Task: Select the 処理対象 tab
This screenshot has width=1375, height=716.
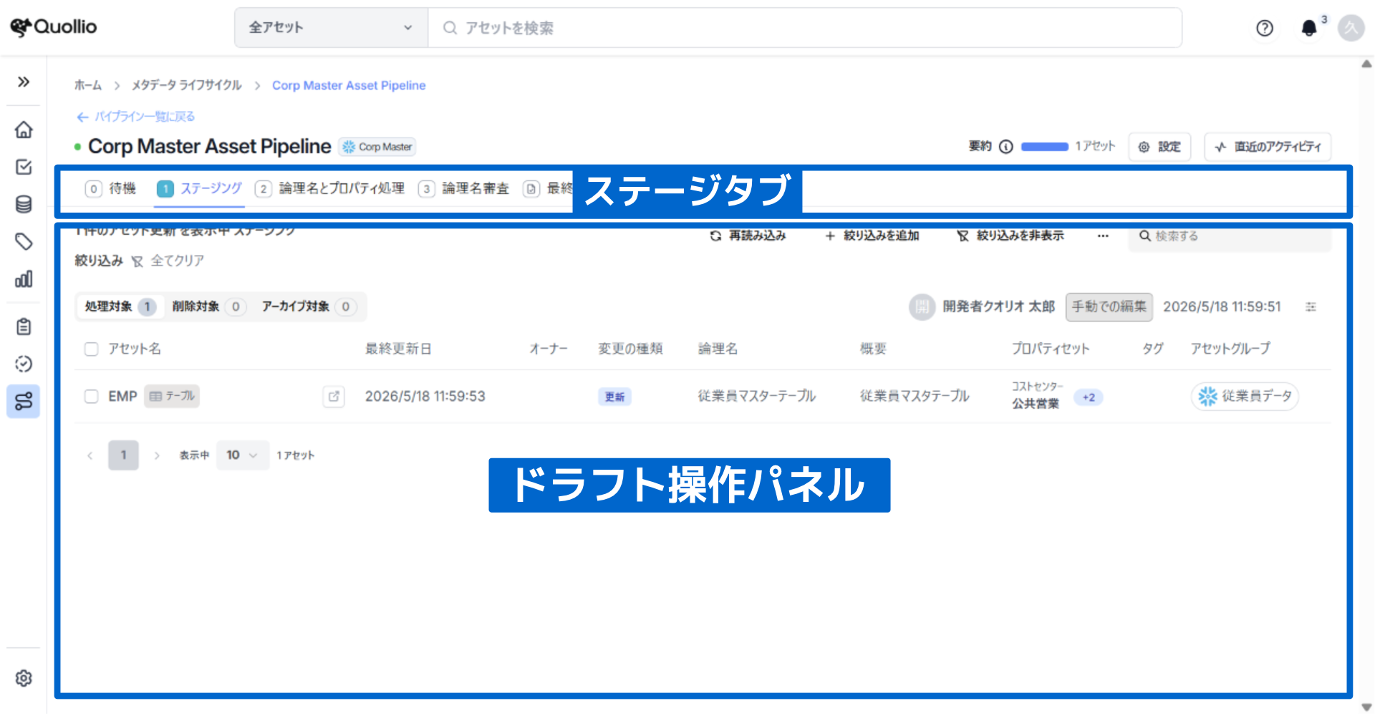Action: [120, 306]
